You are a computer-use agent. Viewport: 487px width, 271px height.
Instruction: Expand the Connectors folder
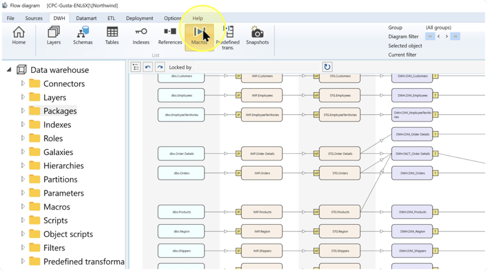point(23,83)
